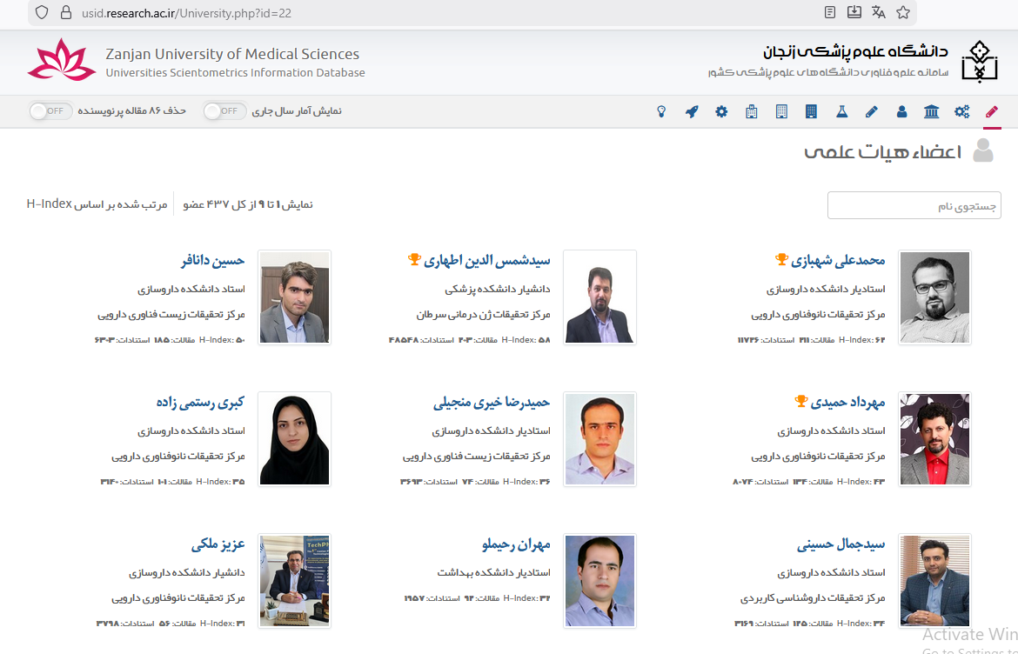Click مهران رحیملو's photo thumbnail
This screenshot has width=1018, height=654.
599,581
